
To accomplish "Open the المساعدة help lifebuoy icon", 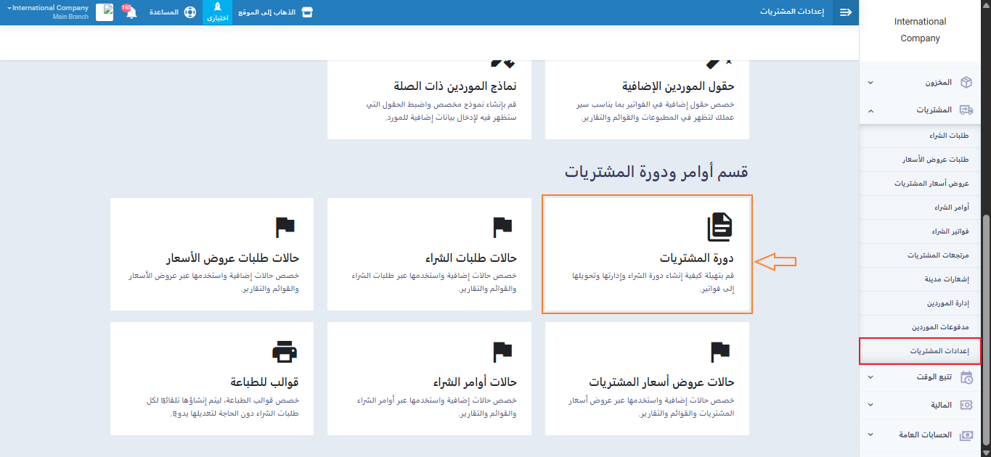I will pyautogui.click(x=190, y=12).
